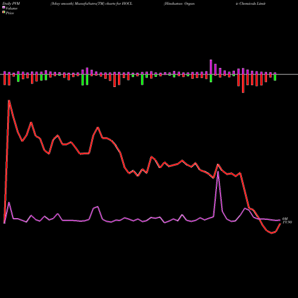Click the green-red Price legend swatch
Viewport: 298px width, 298px height.
[x=4, y=13]
